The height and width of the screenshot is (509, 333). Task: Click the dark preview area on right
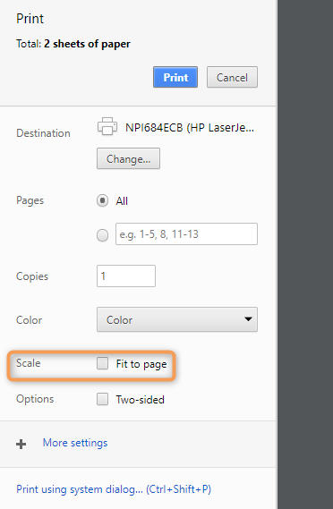point(305,254)
